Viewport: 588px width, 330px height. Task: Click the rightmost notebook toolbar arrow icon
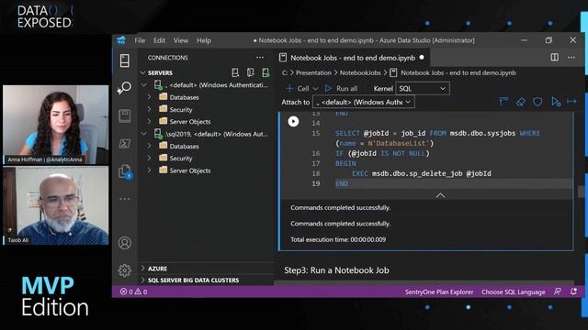(571, 102)
